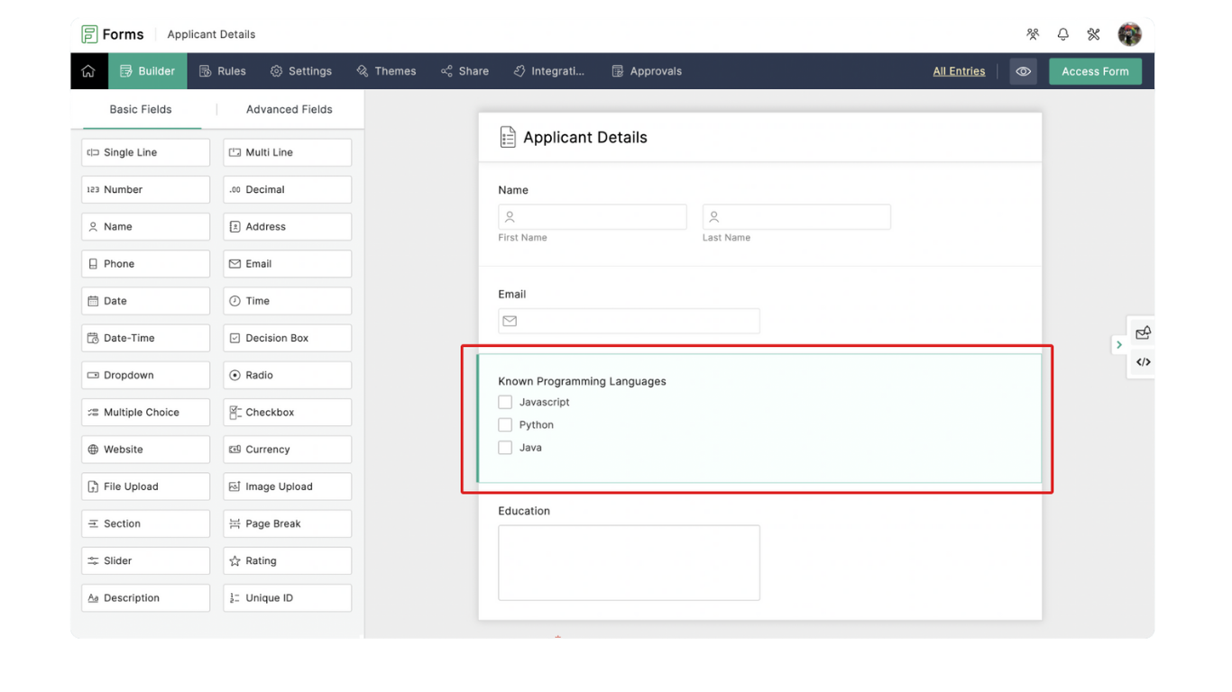1232x692 pixels.
Task: Add a Description field
Action: click(x=145, y=597)
